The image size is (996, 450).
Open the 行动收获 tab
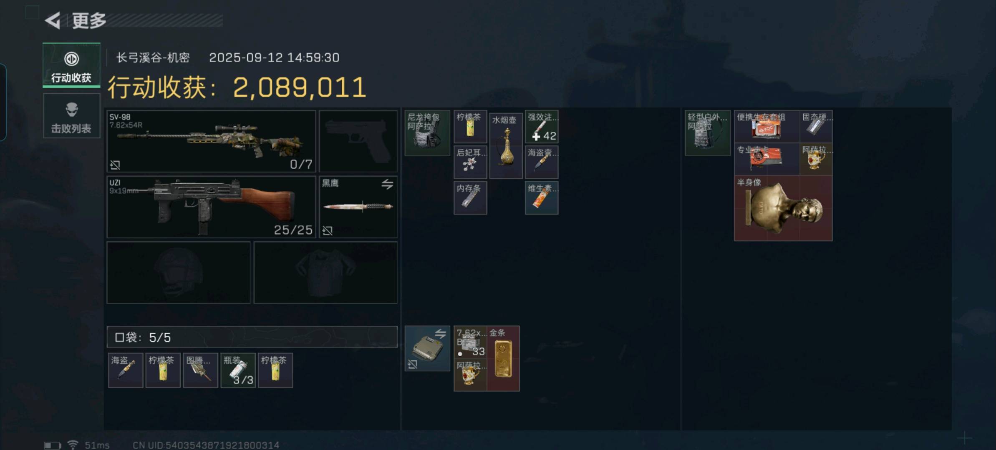(x=71, y=65)
